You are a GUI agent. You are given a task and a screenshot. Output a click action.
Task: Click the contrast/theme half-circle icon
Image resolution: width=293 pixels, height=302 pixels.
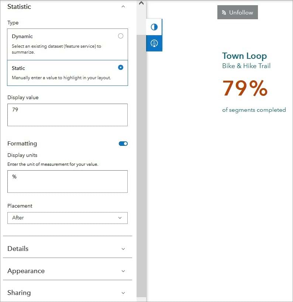[x=154, y=27]
